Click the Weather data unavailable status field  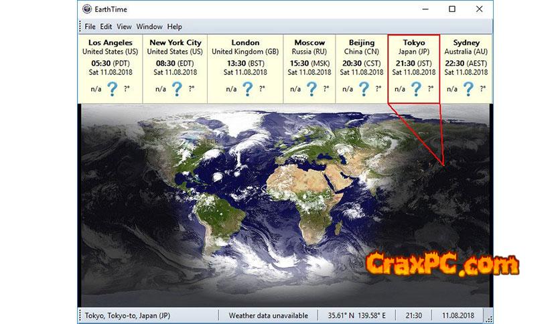pyautogui.click(x=268, y=315)
